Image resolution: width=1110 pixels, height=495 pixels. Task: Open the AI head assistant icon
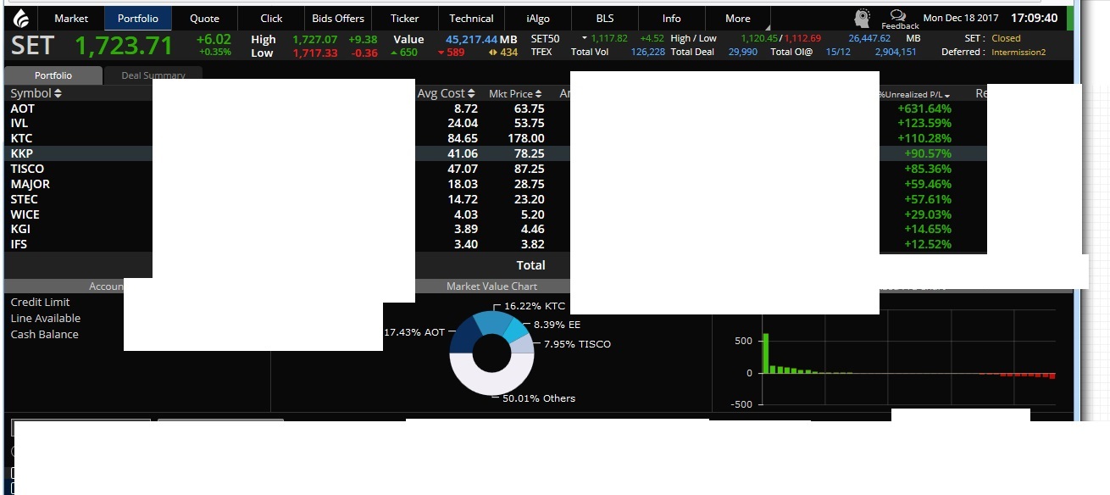(862, 18)
